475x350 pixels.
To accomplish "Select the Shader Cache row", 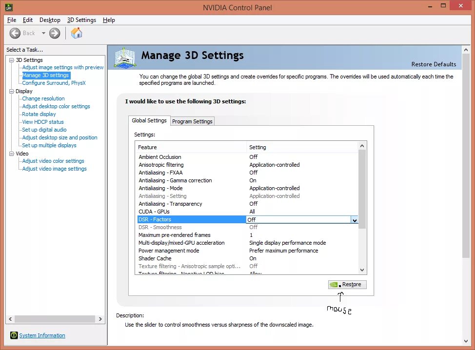I will [x=247, y=258].
